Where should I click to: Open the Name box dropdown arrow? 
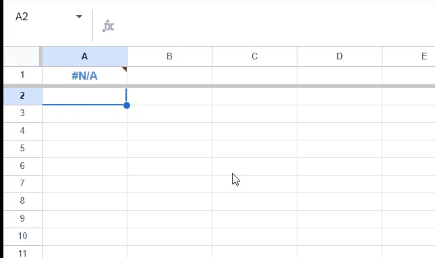pyautogui.click(x=79, y=17)
